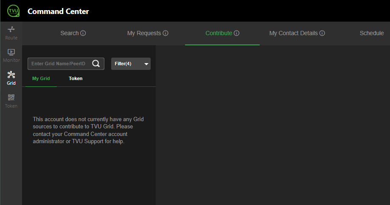Click info icon next to My Requests

click(x=166, y=33)
